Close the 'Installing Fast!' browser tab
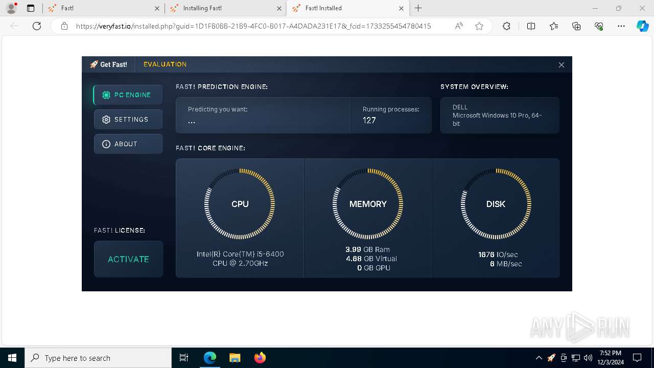Screen dimensions: 654x368 (x=279, y=8)
